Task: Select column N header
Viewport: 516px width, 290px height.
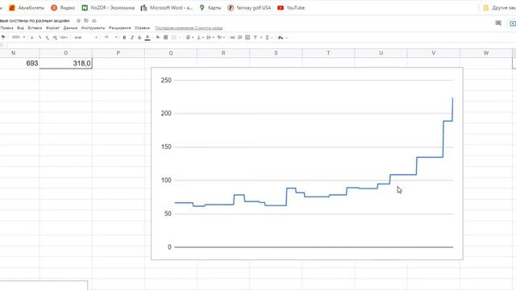Action: [19, 53]
